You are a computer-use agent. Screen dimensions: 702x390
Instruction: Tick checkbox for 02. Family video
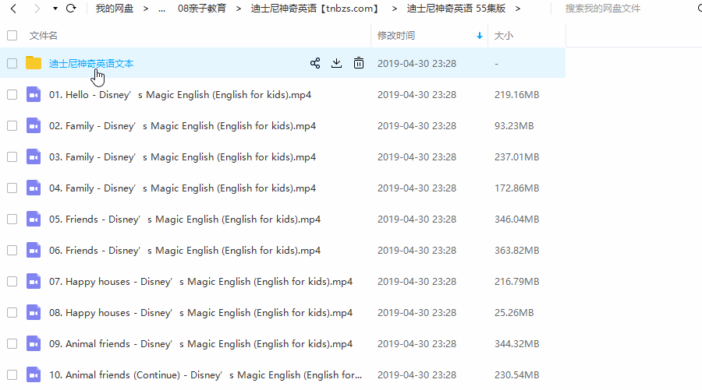[x=12, y=126]
